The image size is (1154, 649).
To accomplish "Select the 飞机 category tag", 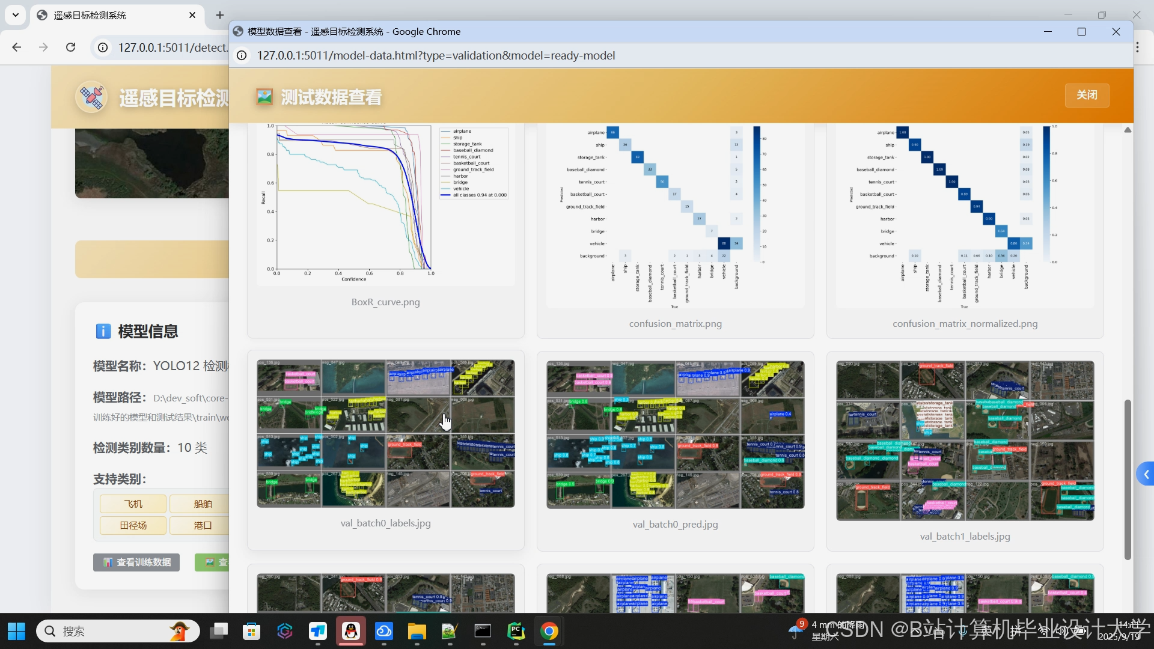I will tap(133, 504).
